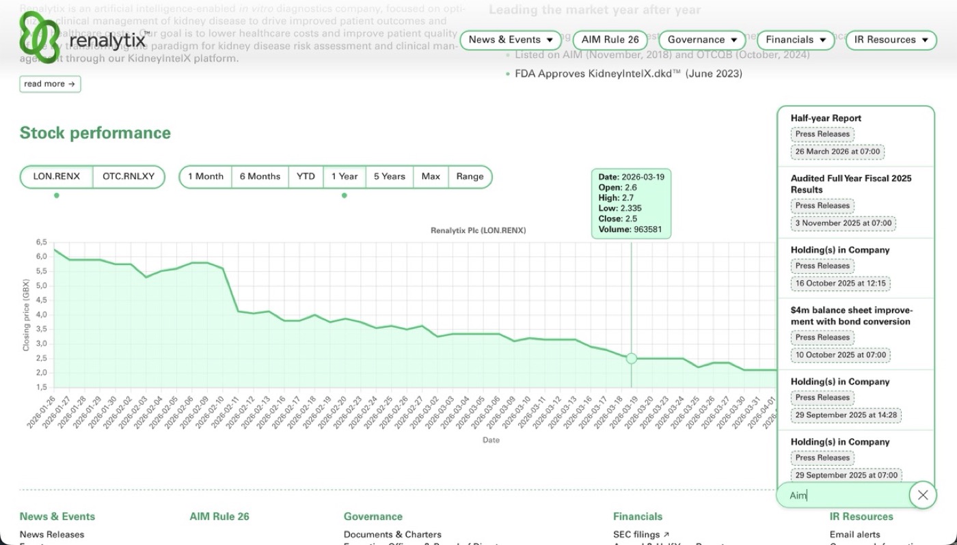Open the SEC filings external link
Viewport: 957px width, 545px height.
641,534
